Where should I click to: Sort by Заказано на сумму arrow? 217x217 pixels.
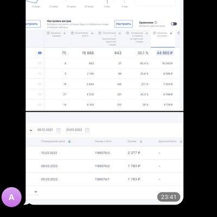coord(171,33)
